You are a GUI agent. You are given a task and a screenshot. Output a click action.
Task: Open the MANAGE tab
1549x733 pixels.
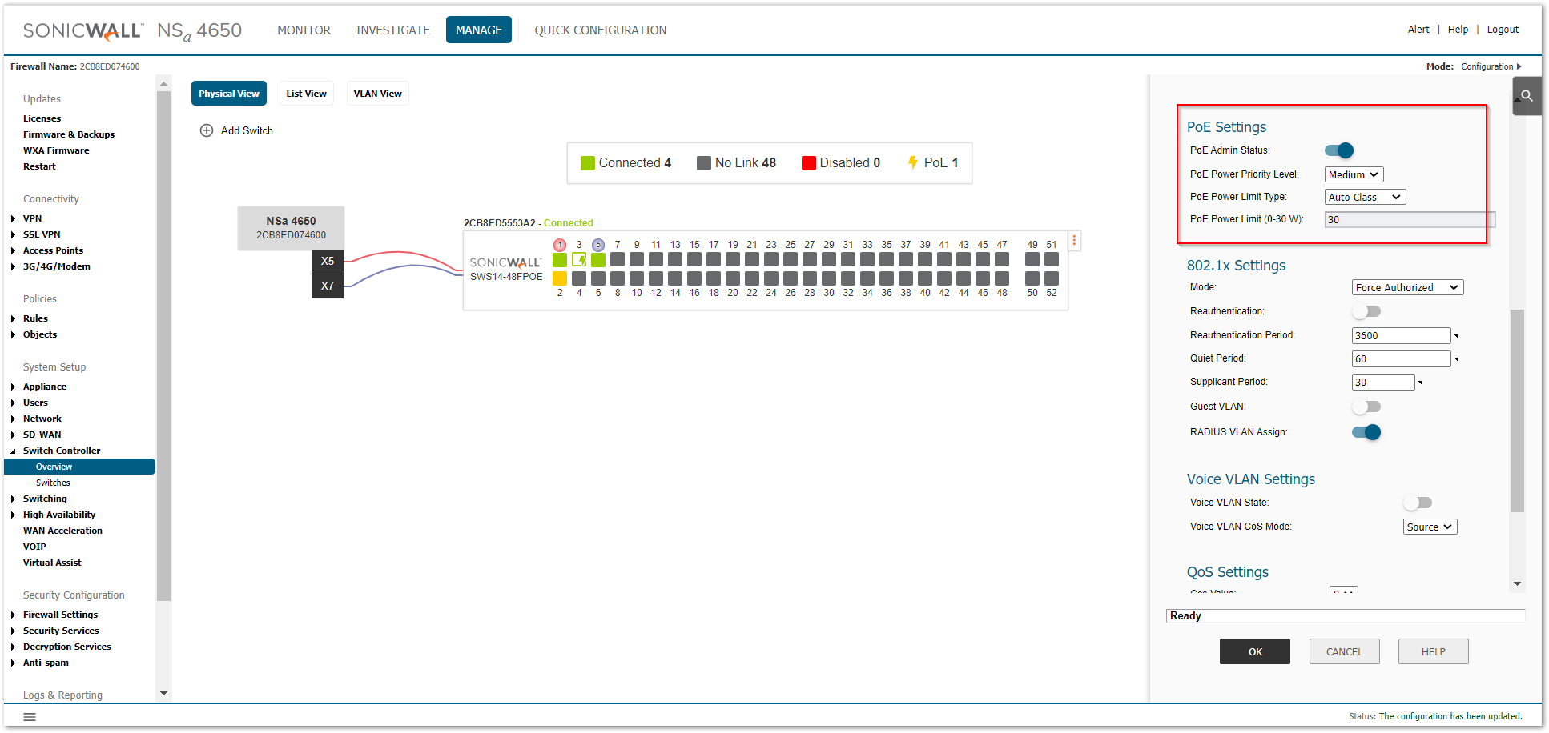[x=479, y=30]
